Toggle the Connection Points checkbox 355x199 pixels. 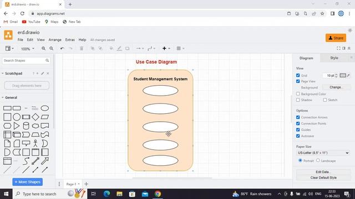pyautogui.click(x=298, y=123)
